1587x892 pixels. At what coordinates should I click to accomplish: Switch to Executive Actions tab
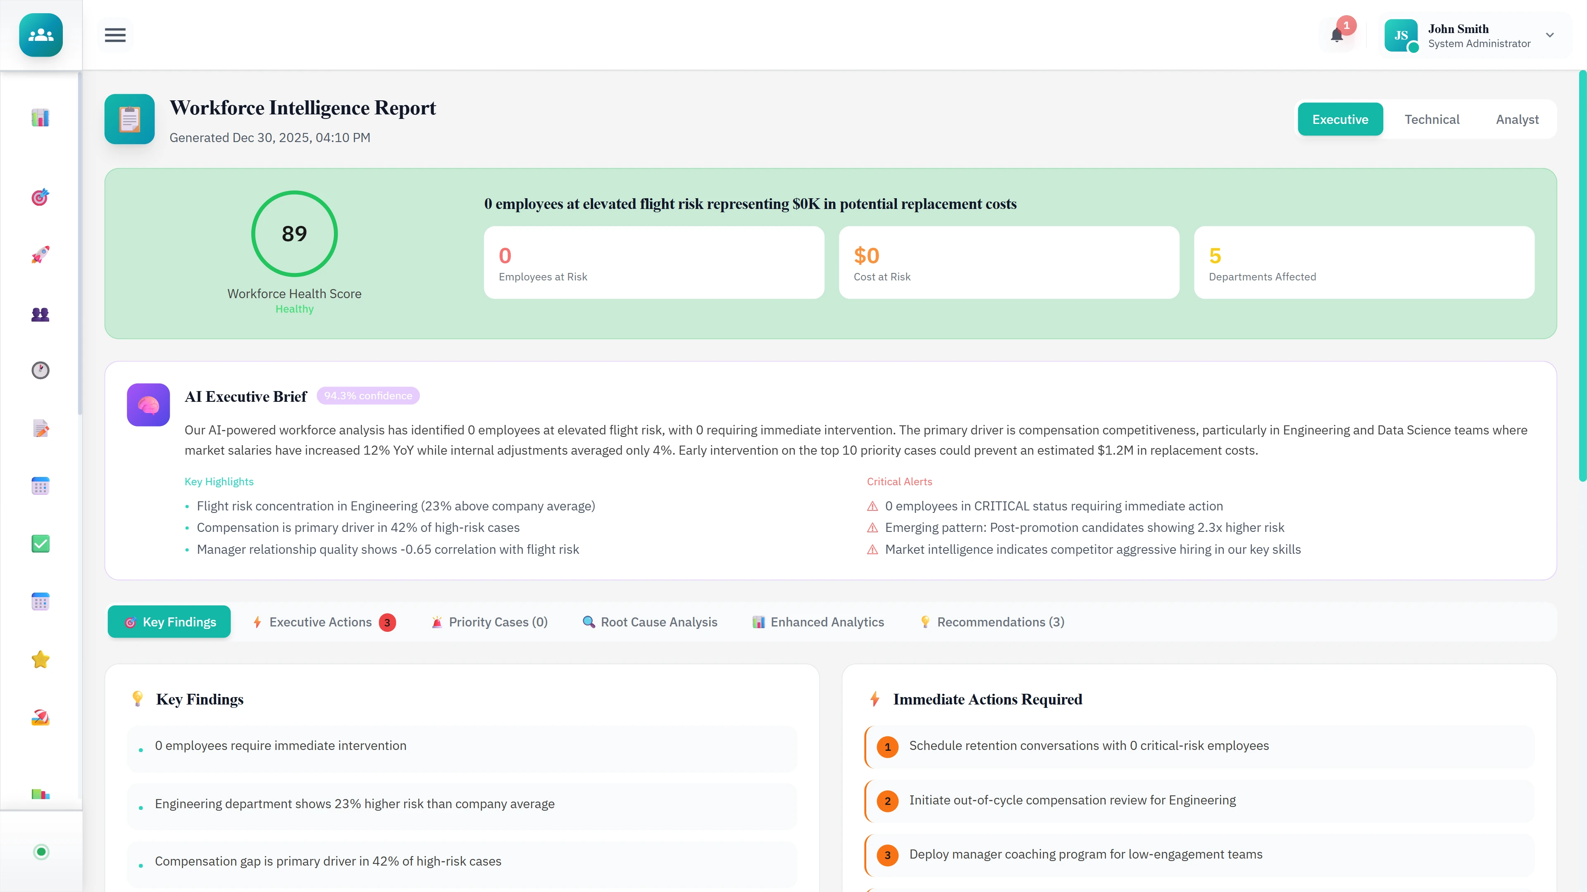point(321,622)
